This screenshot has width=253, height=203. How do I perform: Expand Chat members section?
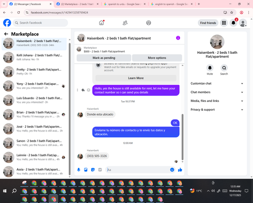click(x=217, y=92)
